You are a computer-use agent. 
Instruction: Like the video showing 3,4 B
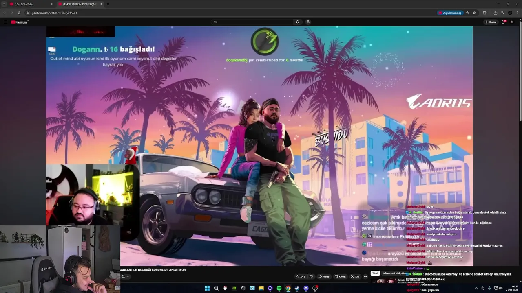click(x=301, y=276)
